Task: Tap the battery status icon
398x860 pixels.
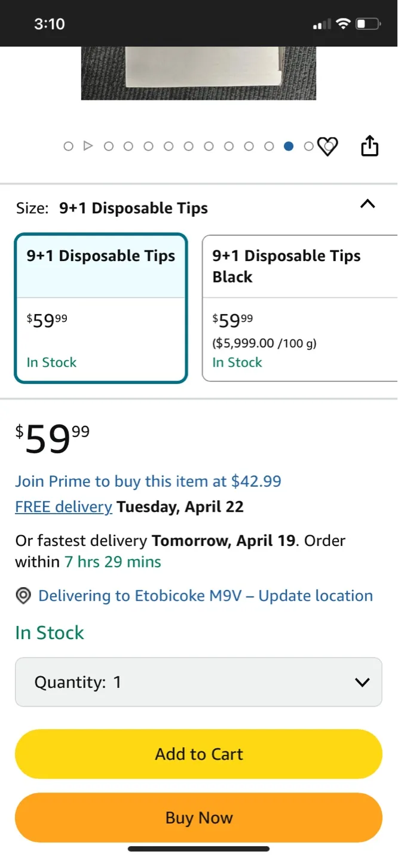Action: (368, 24)
